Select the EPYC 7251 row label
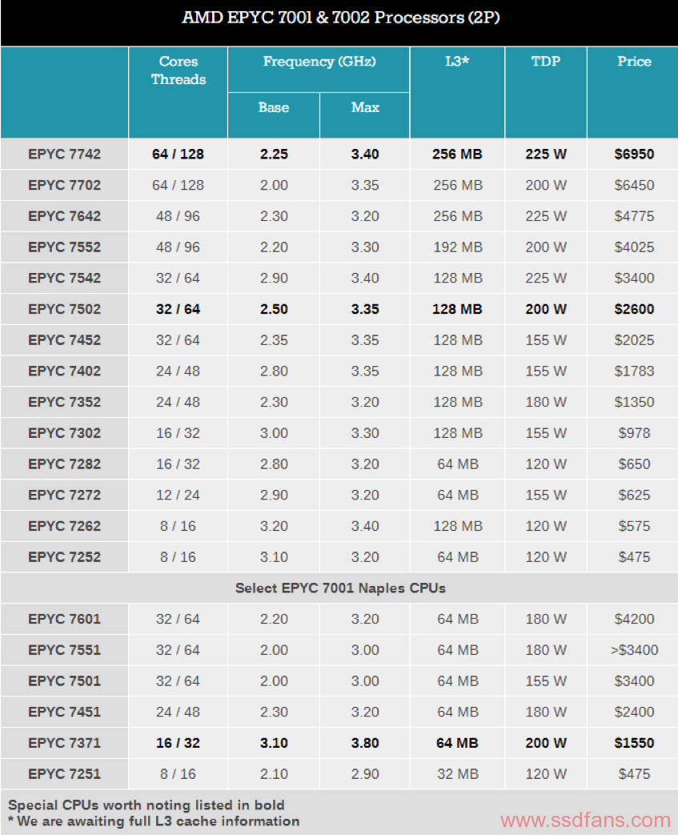The image size is (678, 835). [65, 774]
